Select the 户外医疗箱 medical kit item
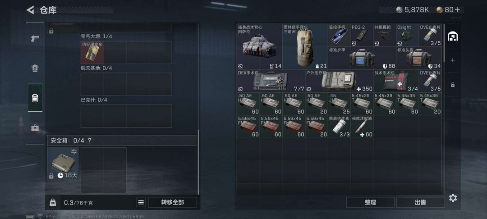Image resolution: width=487 pixels, height=219 pixels. click(339, 81)
